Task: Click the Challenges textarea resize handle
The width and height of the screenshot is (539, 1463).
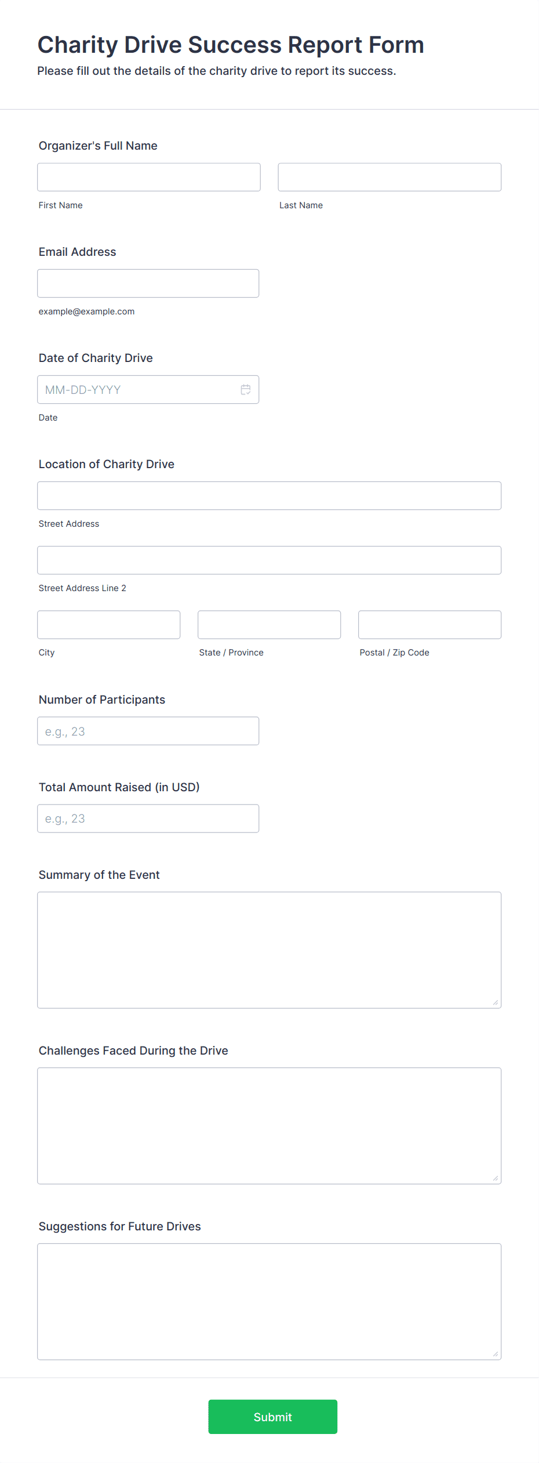Action: click(497, 1179)
